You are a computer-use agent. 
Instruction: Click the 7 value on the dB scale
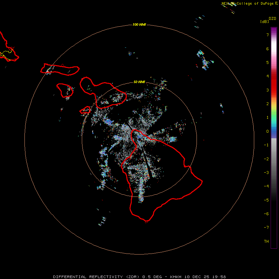(268, 35)
